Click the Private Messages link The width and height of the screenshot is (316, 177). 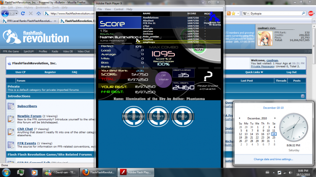[x=262, y=66]
